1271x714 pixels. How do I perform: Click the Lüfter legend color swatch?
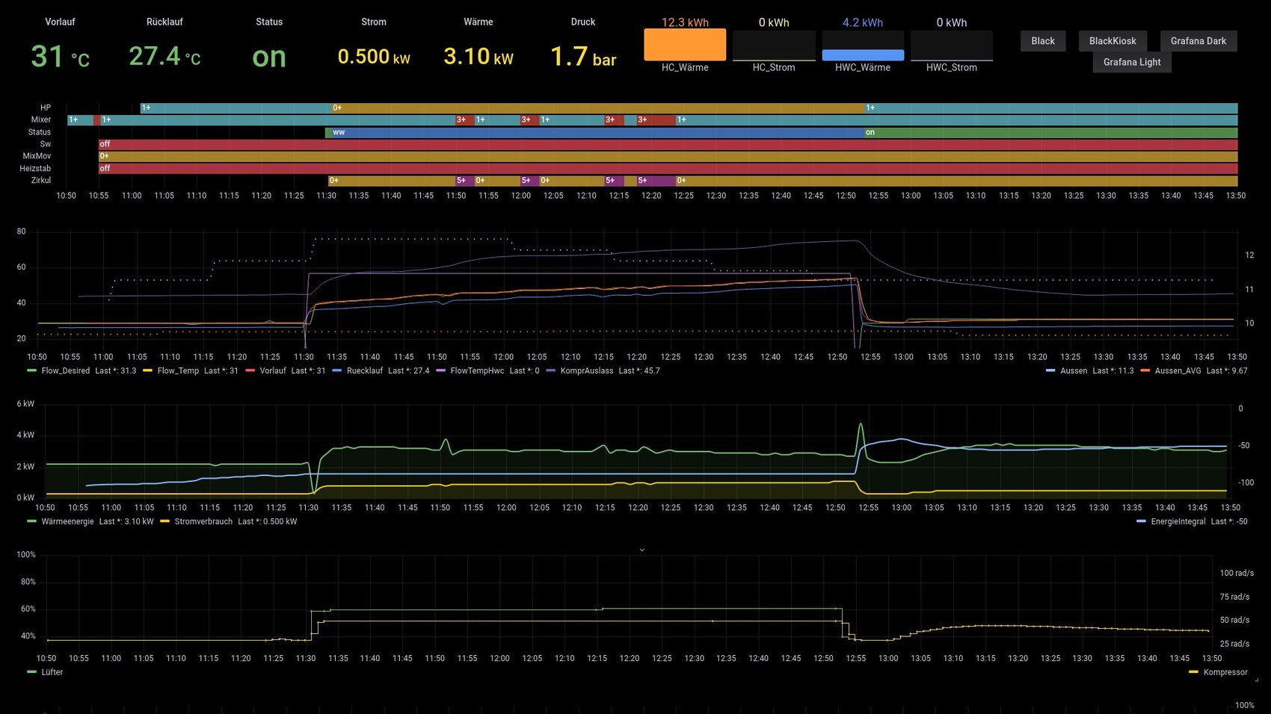[31, 672]
